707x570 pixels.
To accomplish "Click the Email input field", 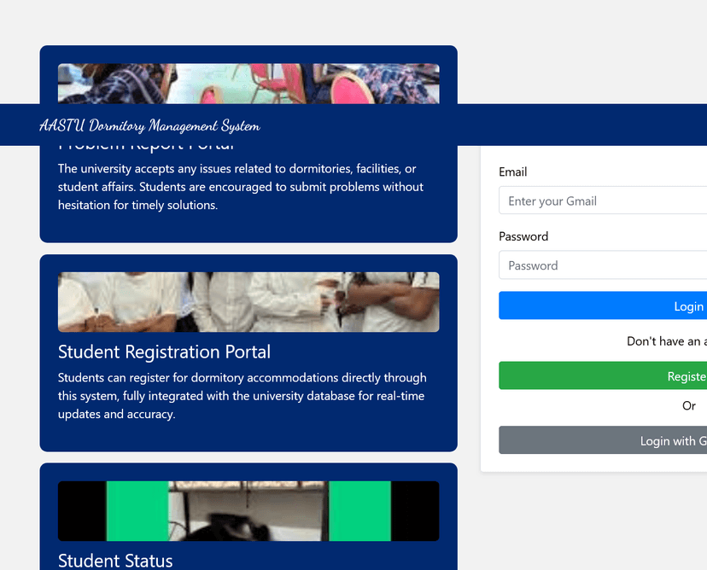I will 603,200.
